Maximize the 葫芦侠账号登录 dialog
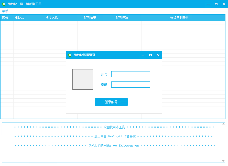Image resolution: width=228 pixels, height=166 pixels. (x=150, y=55)
